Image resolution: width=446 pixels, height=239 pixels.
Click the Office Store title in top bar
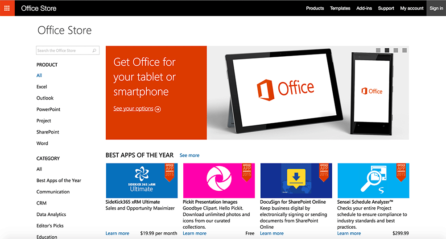point(39,8)
